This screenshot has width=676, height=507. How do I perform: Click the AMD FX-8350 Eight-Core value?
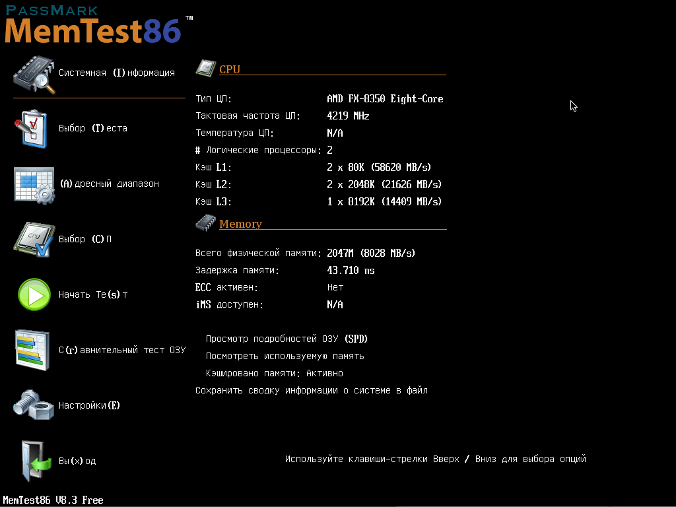coord(385,99)
